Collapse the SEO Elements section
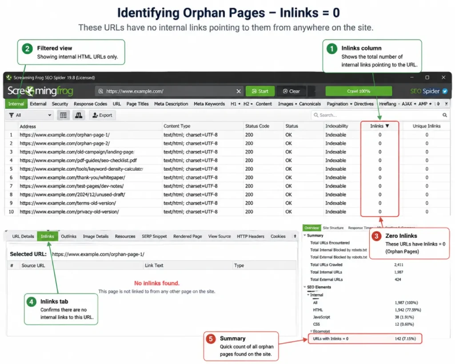The width and height of the screenshot is (455, 364). coord(305,287)
